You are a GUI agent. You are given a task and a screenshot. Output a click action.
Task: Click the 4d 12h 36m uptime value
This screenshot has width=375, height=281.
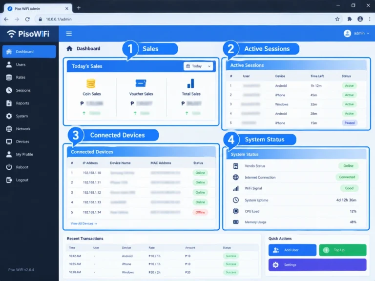pos(346,200)
